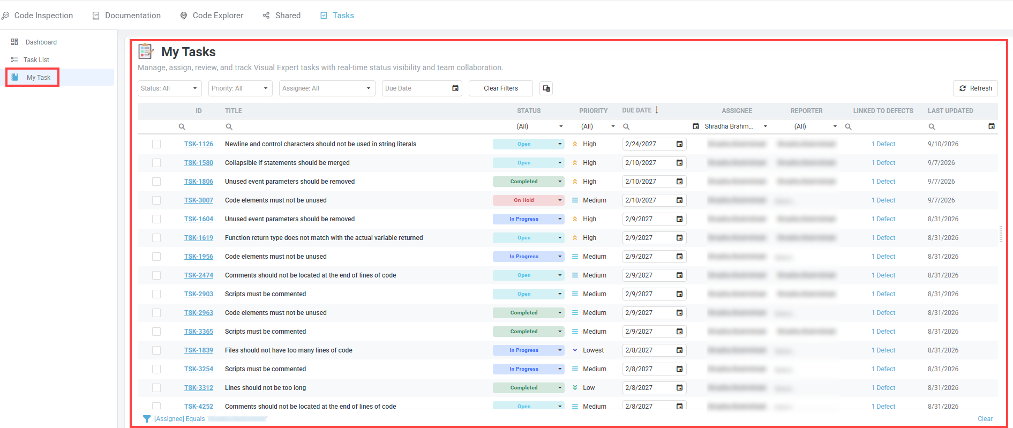Switch to the Code Inspection tab
This screenshot has height=428, width=1013.
(x=37, y=16)
